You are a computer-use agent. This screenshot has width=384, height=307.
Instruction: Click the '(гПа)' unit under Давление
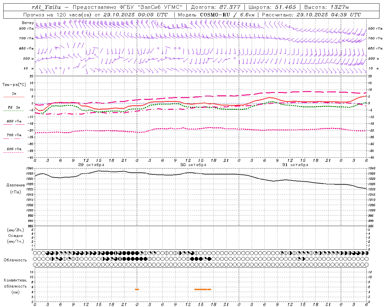[16, 192]
